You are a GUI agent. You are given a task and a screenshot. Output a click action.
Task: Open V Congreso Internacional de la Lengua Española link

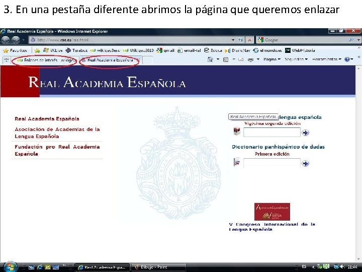272,227
